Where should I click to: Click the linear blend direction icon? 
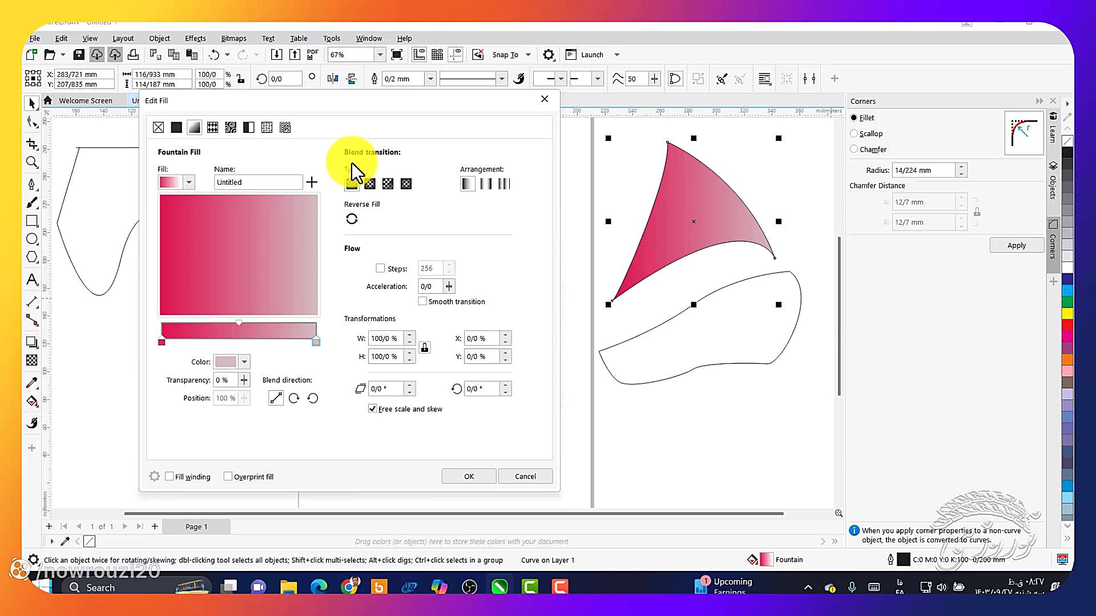[x=276, y=398]
